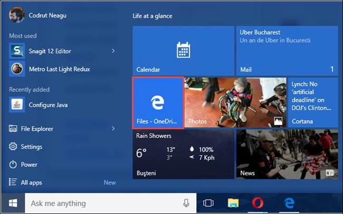Open the Rain Showers weather tile

(x=183, y=154)
